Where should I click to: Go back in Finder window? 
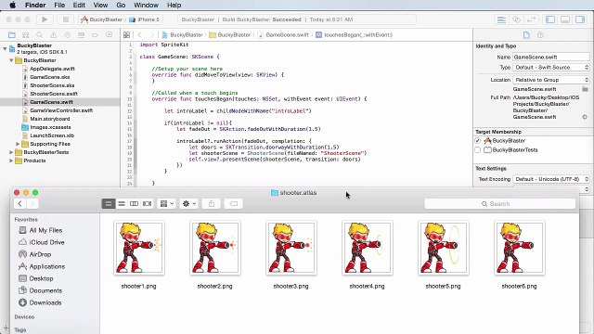click(20, 204)
